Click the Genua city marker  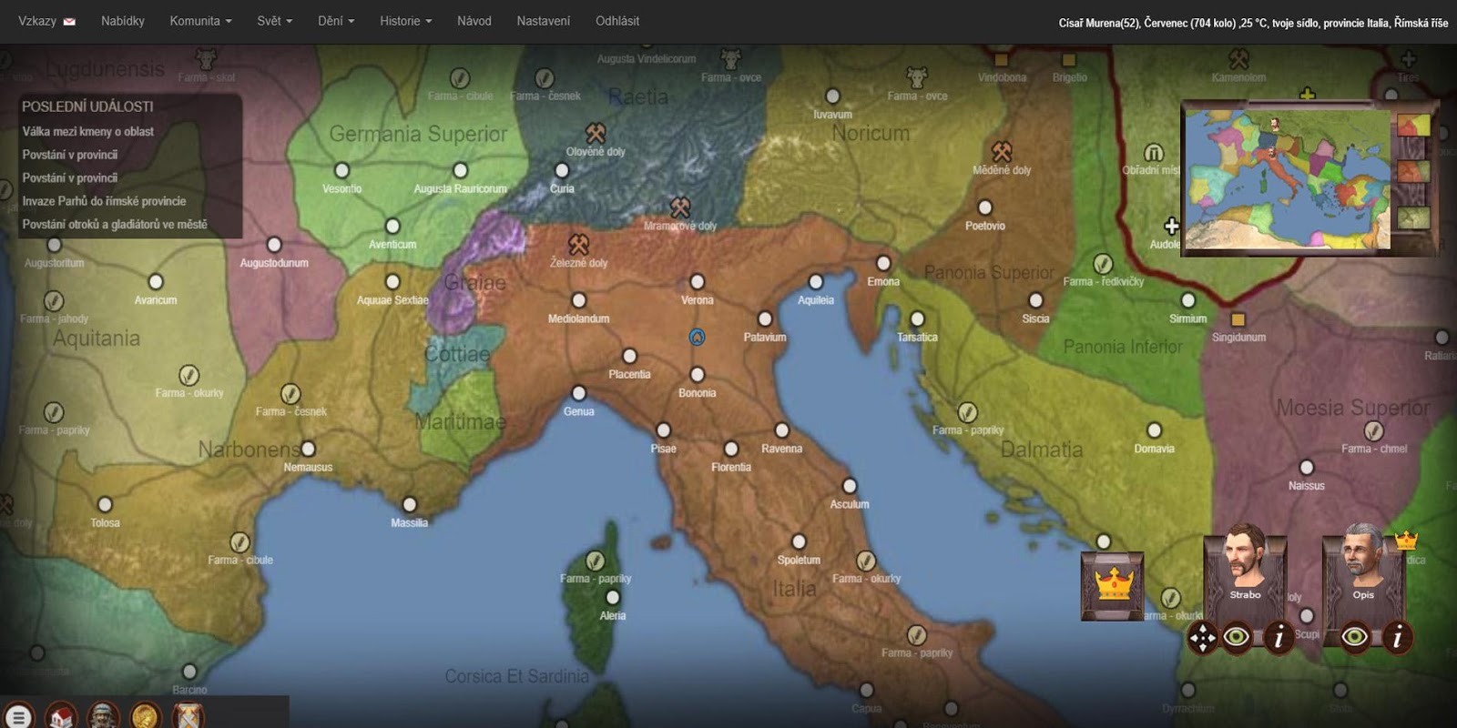[x=578, y=393]
